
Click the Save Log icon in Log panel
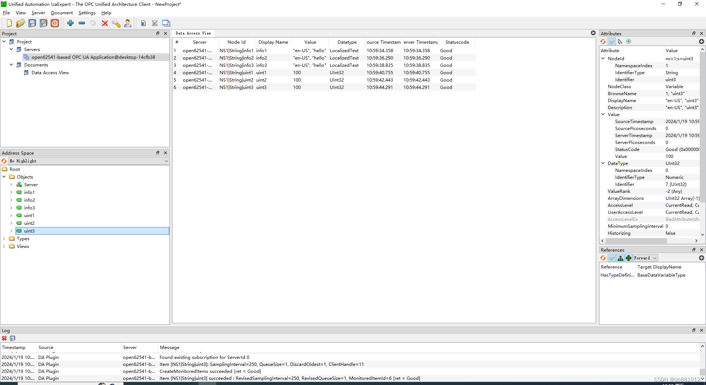point(13,338)
